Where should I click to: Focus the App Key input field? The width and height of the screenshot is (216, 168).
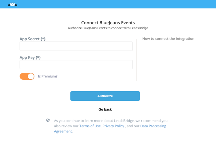(x=76, y=65)
